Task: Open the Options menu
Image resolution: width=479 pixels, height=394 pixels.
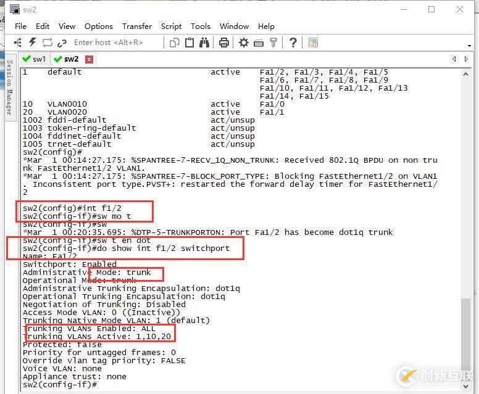Action: tap(99, 27)
